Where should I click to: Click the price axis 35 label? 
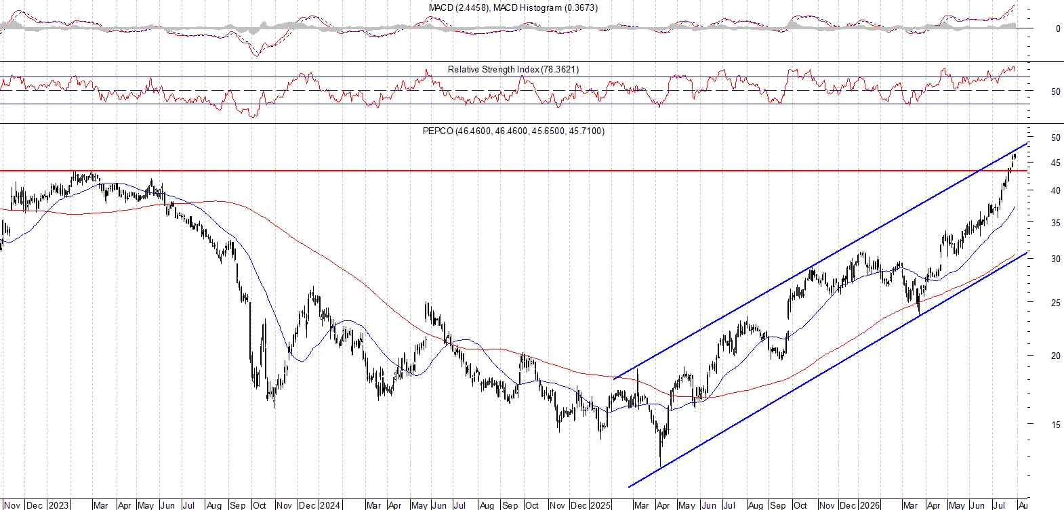click(1056, 223)
